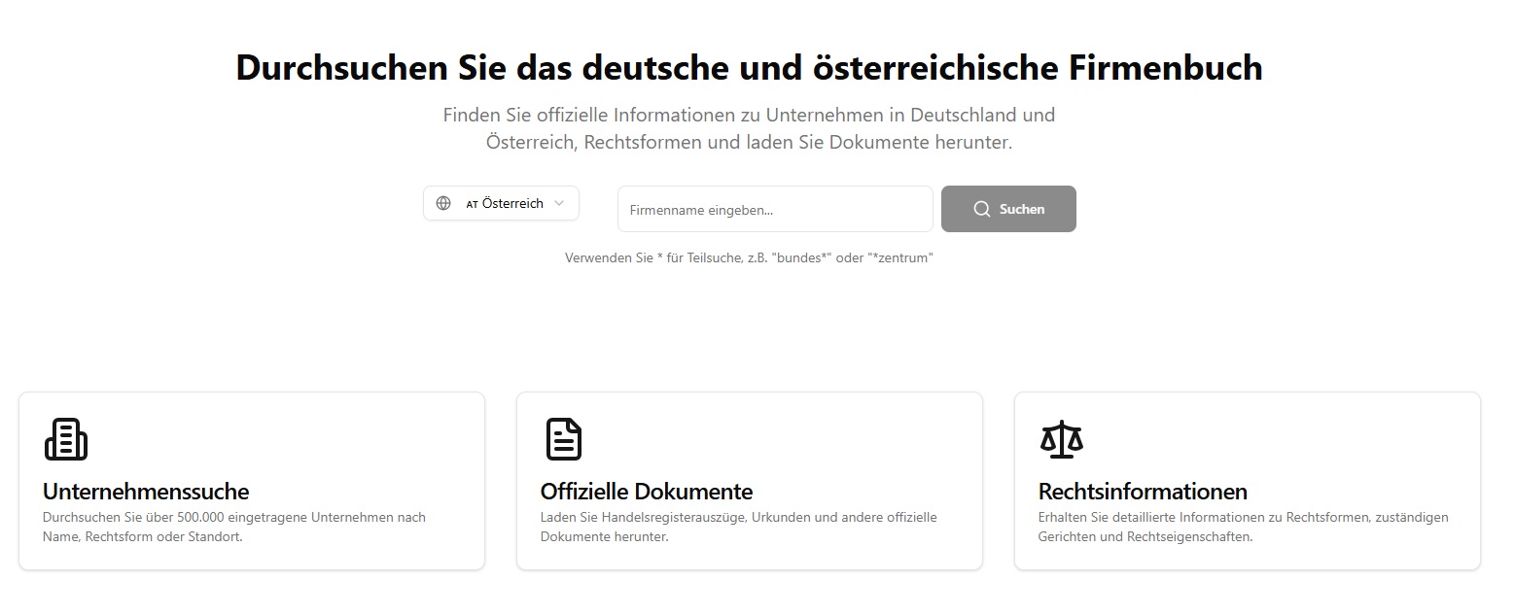The image size is (1515, 615).
Task: Click the Unternehmenssuche description about 500.000 Unternehmen
Action: point(234,527)
